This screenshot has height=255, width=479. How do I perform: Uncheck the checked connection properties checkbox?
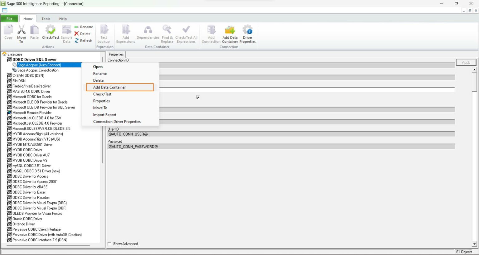coord(197,97)
